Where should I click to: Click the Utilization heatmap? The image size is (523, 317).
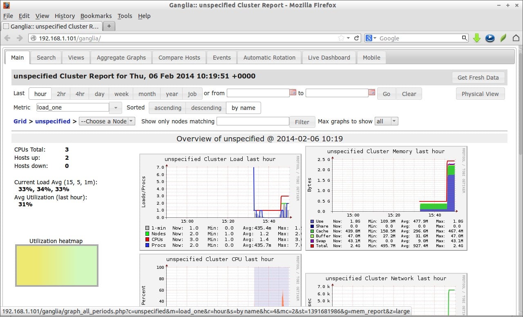(57, 266)
